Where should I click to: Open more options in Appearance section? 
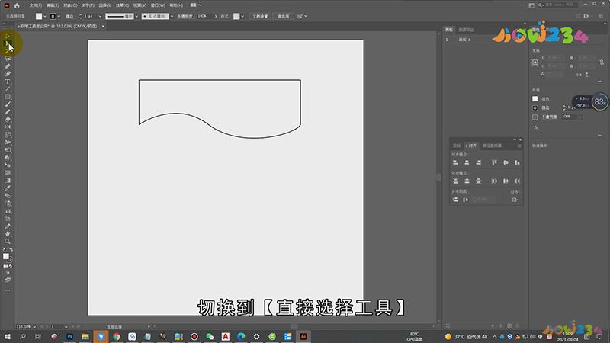[600, 136]
